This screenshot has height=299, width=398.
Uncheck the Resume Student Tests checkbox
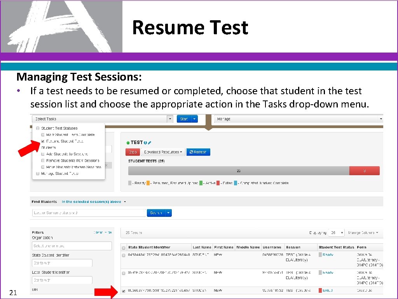(x=43, y=141)
